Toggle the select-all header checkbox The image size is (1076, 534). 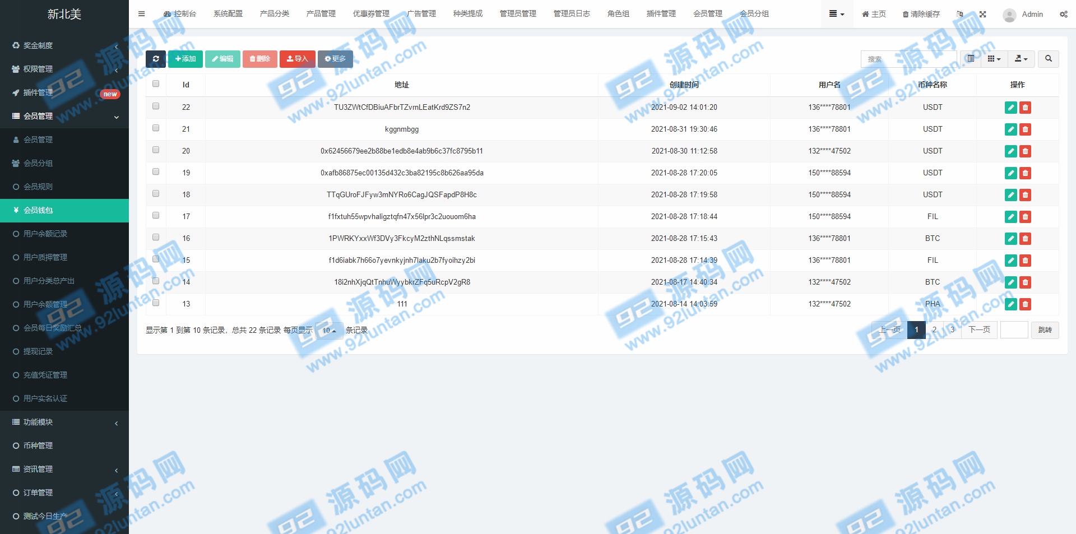[x=156, y=84]
